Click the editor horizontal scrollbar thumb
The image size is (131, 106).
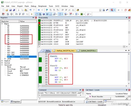coord(52,86)
